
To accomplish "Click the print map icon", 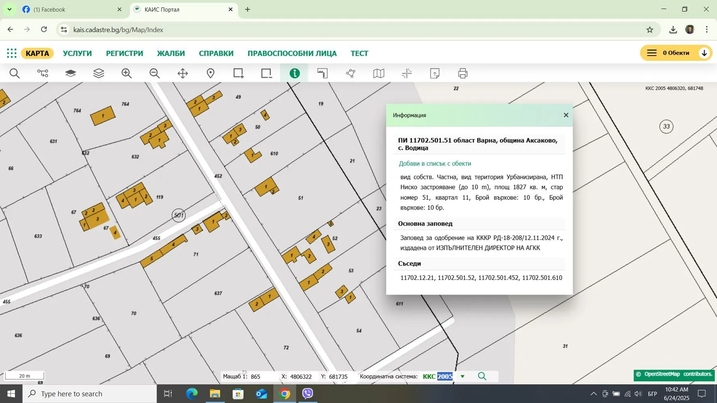I will point(463,73).
